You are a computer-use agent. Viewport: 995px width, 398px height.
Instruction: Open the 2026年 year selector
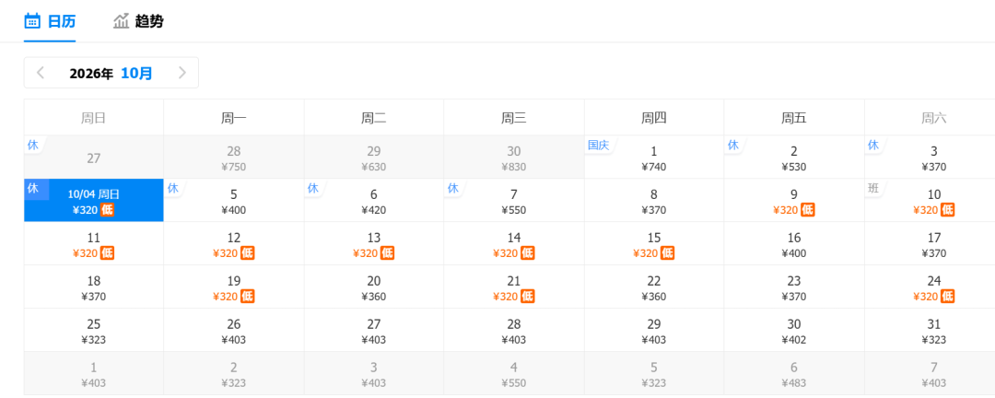(x=91, y=74)
